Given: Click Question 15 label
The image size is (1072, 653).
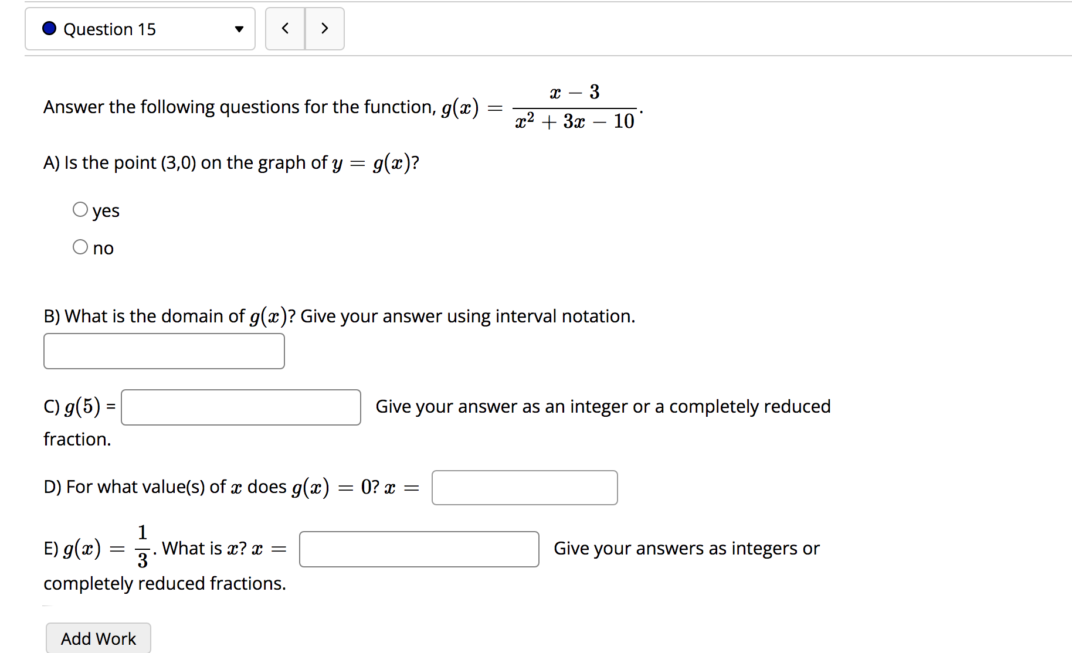Looking at the screenshot, I should (x=109, y=29).
